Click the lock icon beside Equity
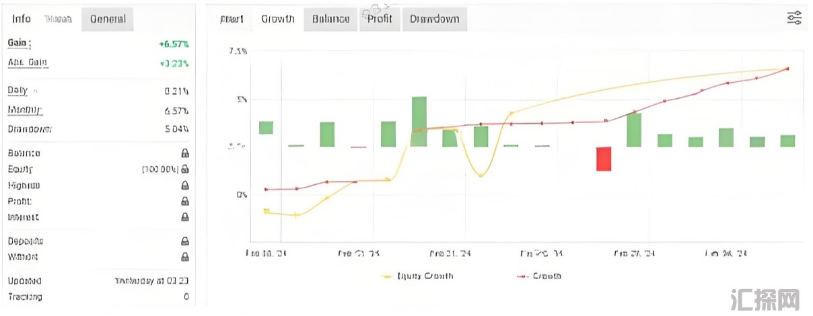This screenshot has height=316, width=813. 184,169
